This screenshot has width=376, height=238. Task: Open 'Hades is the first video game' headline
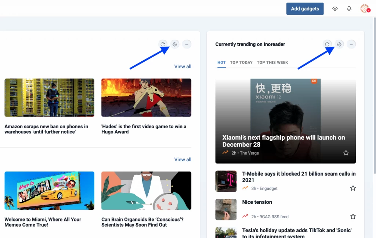pos(144,129)
